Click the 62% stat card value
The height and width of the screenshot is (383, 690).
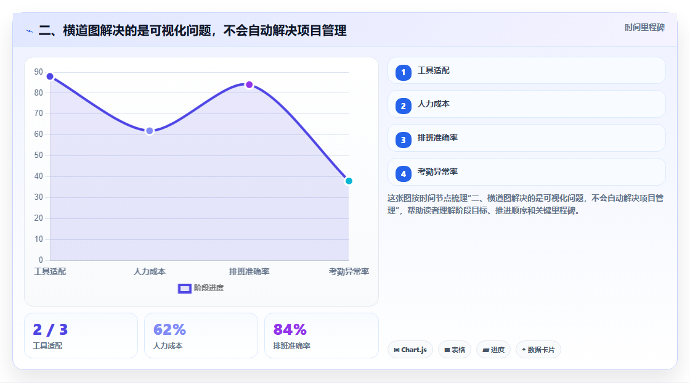[x=169, y=329]
